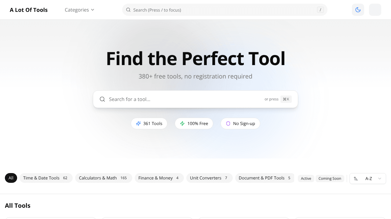Filter by Document & PDF Tools
The width and height of the screenshot is (391, 219).
[265, 178]
